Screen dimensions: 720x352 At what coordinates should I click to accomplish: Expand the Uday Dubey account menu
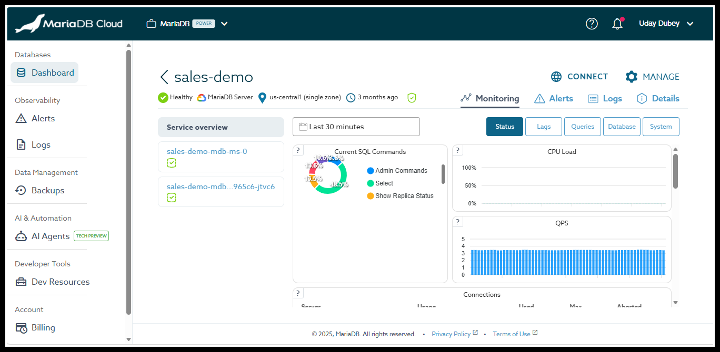pyautogui.click(x=665, y=23)
